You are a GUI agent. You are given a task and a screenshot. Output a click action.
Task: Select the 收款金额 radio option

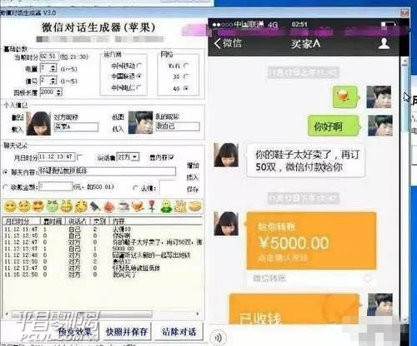[x=5, y=187]
